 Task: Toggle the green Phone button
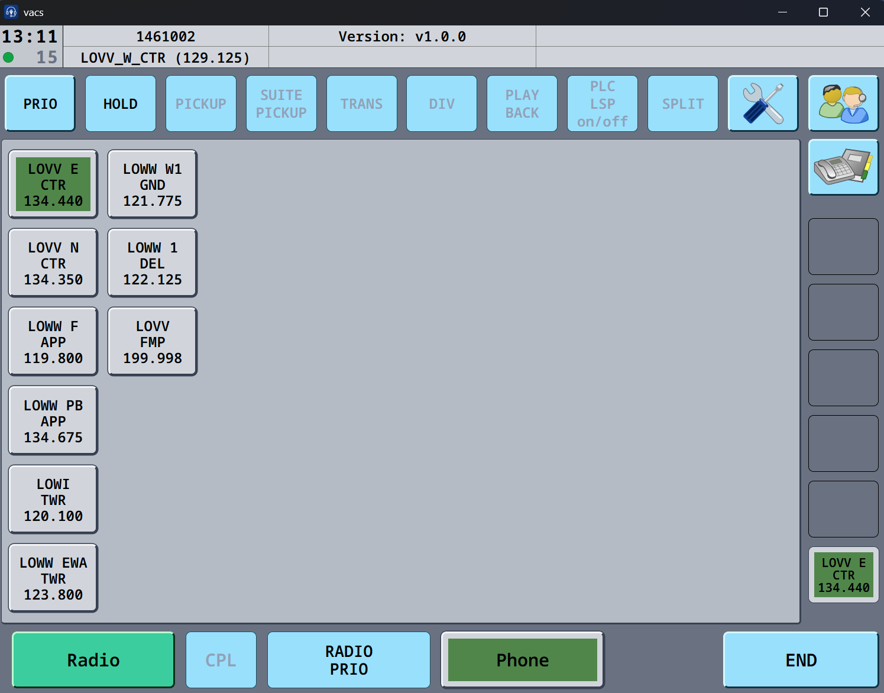pyautogui.click(x=522, y=660)
